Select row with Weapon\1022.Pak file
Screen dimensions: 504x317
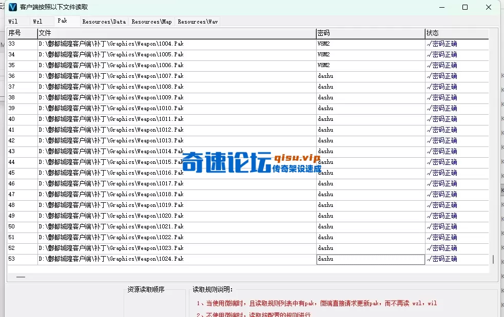tap(248, 238)
